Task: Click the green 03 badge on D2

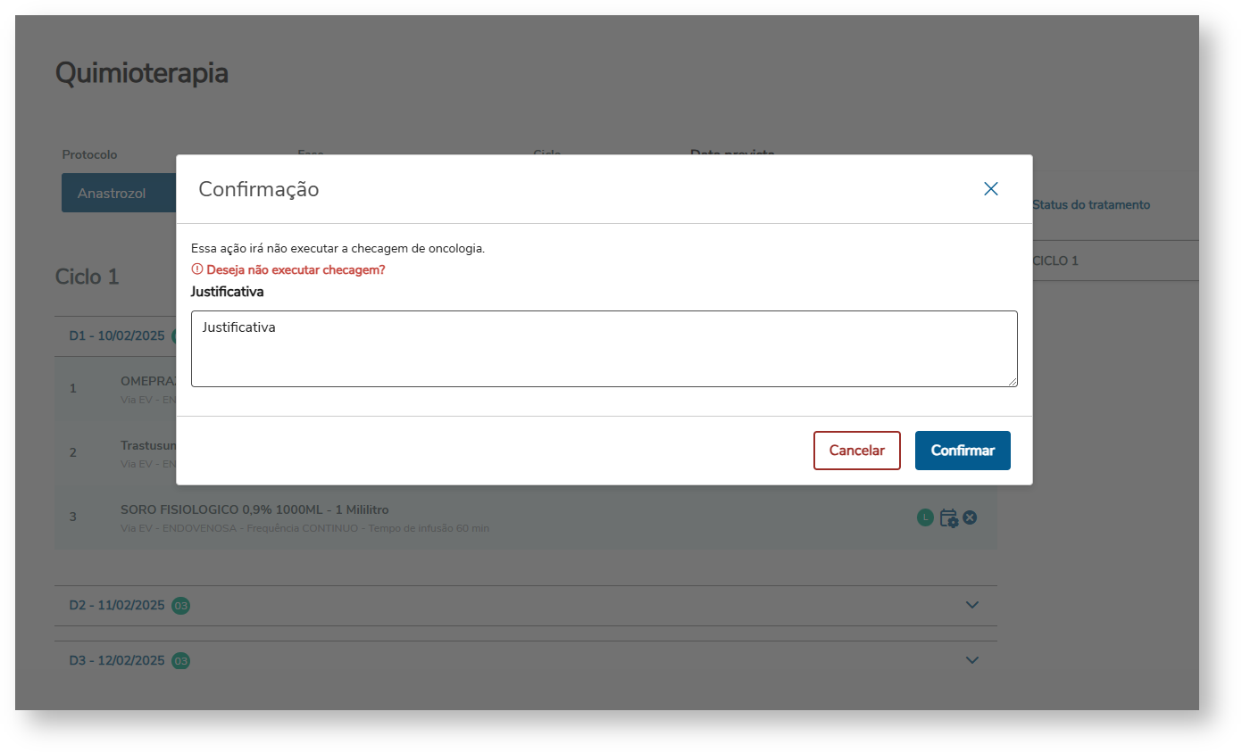Action: (181, 606)
